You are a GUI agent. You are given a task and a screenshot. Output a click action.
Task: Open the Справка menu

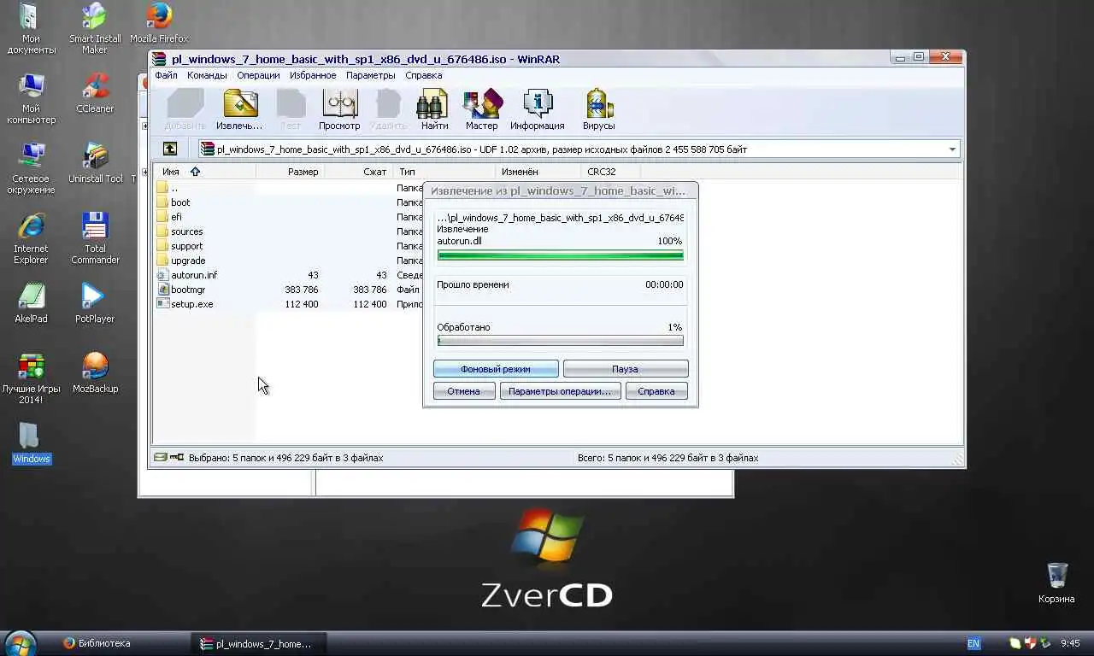[424, 75]
